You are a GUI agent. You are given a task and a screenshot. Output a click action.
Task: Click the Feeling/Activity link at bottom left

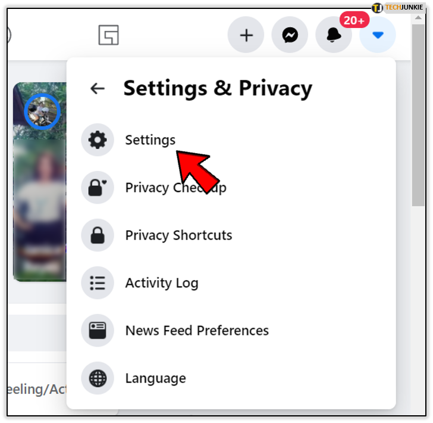tap(37, 390)
